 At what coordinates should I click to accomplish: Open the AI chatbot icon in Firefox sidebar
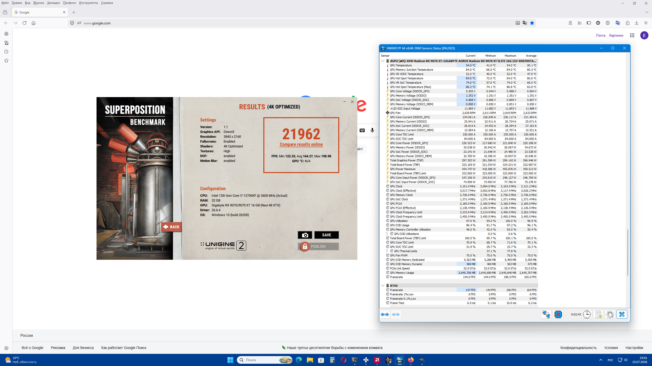[x=6, y=34]
